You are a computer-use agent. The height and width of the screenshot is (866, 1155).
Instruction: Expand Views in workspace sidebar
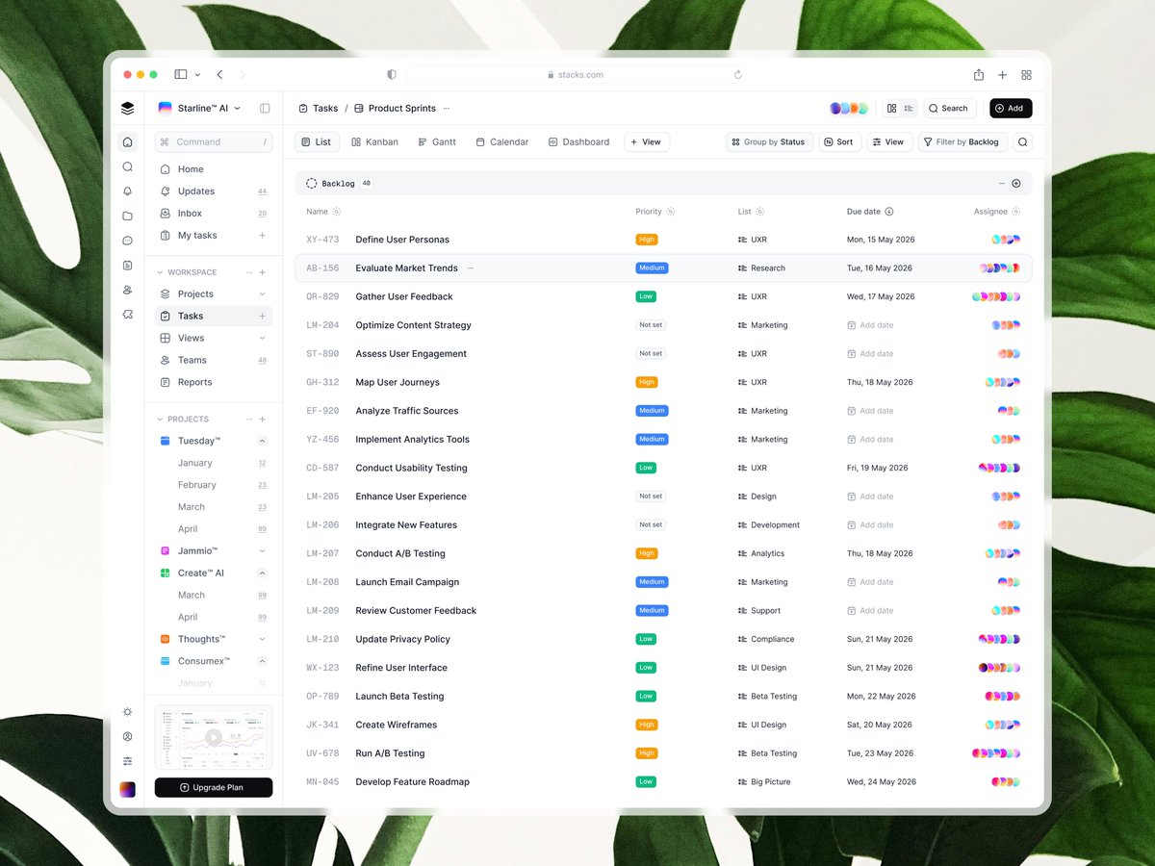[x=262, y=339]
